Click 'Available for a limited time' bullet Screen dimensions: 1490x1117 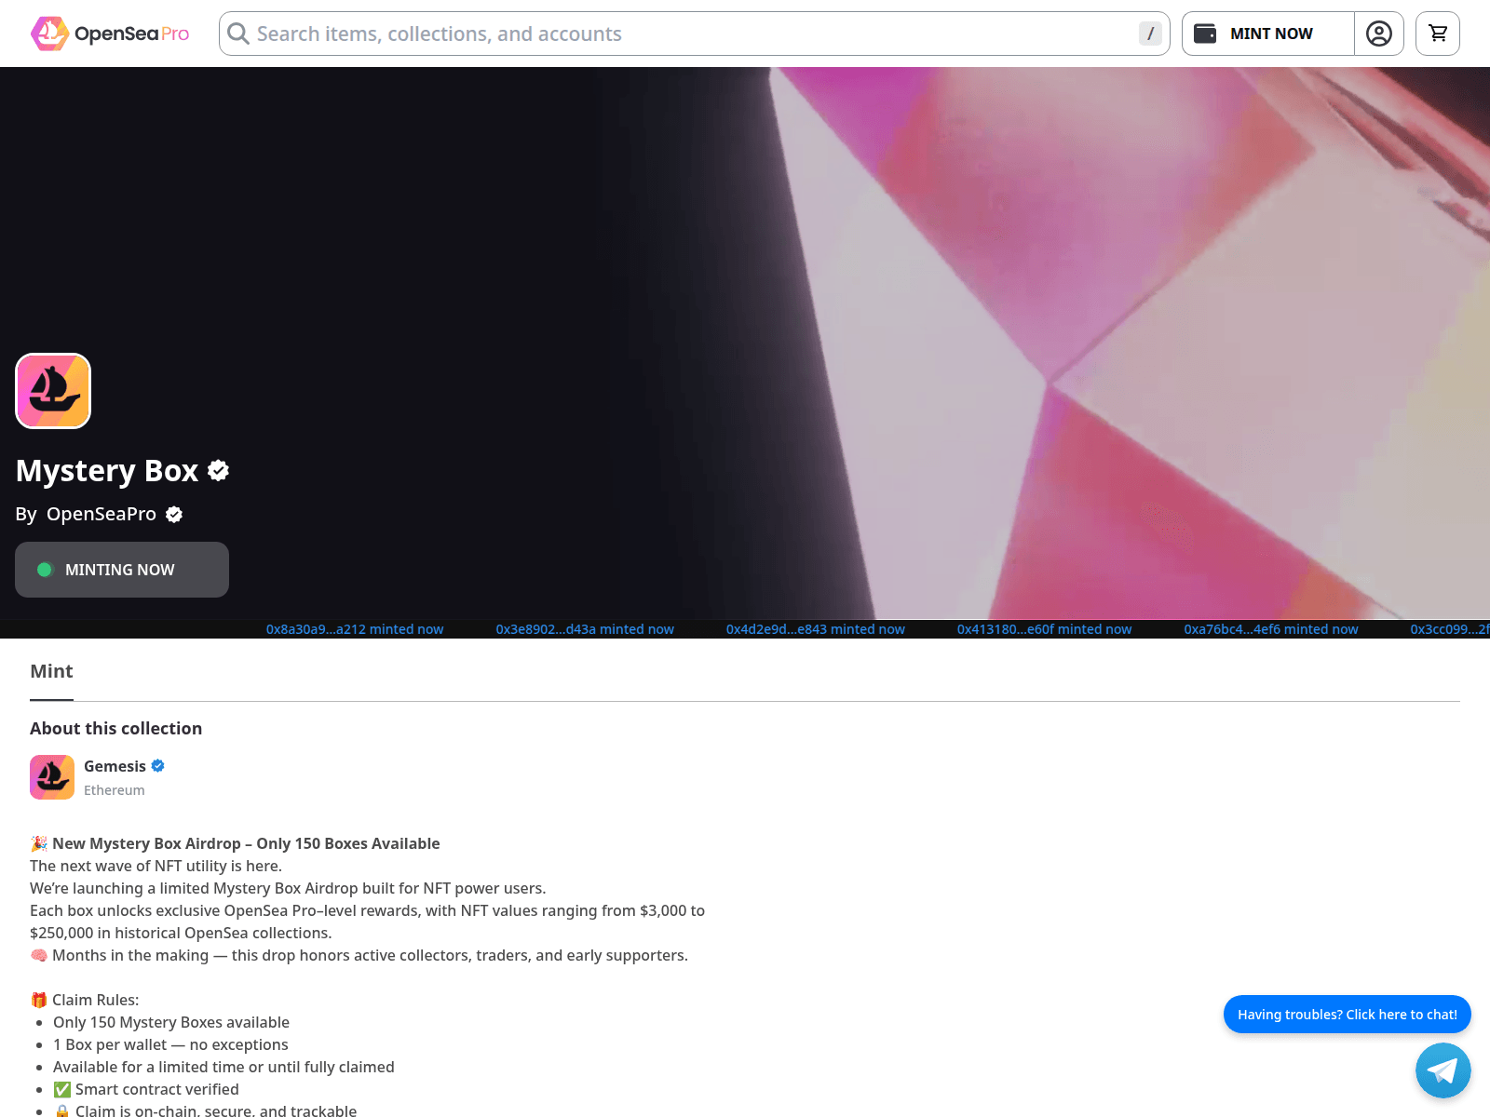point(223,1067)
